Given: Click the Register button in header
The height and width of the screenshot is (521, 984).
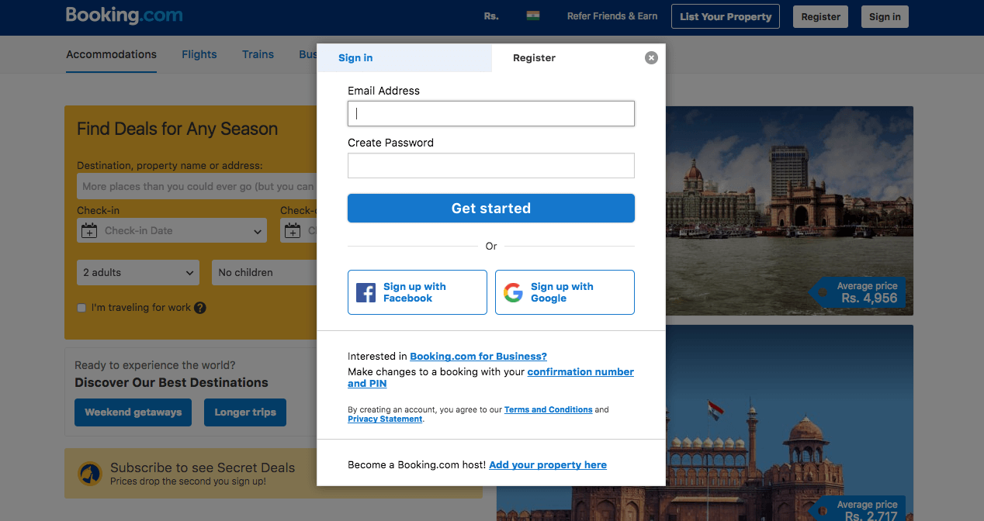Looking at the screenshot, I should (820, 16).
